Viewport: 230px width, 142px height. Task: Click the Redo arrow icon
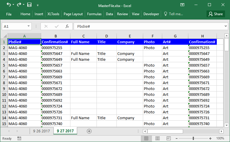pyautogui.click(x=19, y=5)
